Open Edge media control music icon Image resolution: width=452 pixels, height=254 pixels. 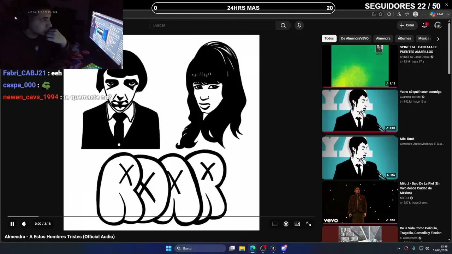(399, 14)
